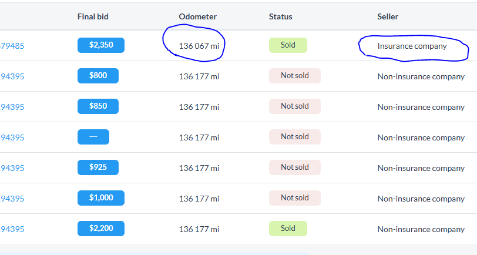
Task: Click the Sold badge in the $2,200 row
Action: 288,229
